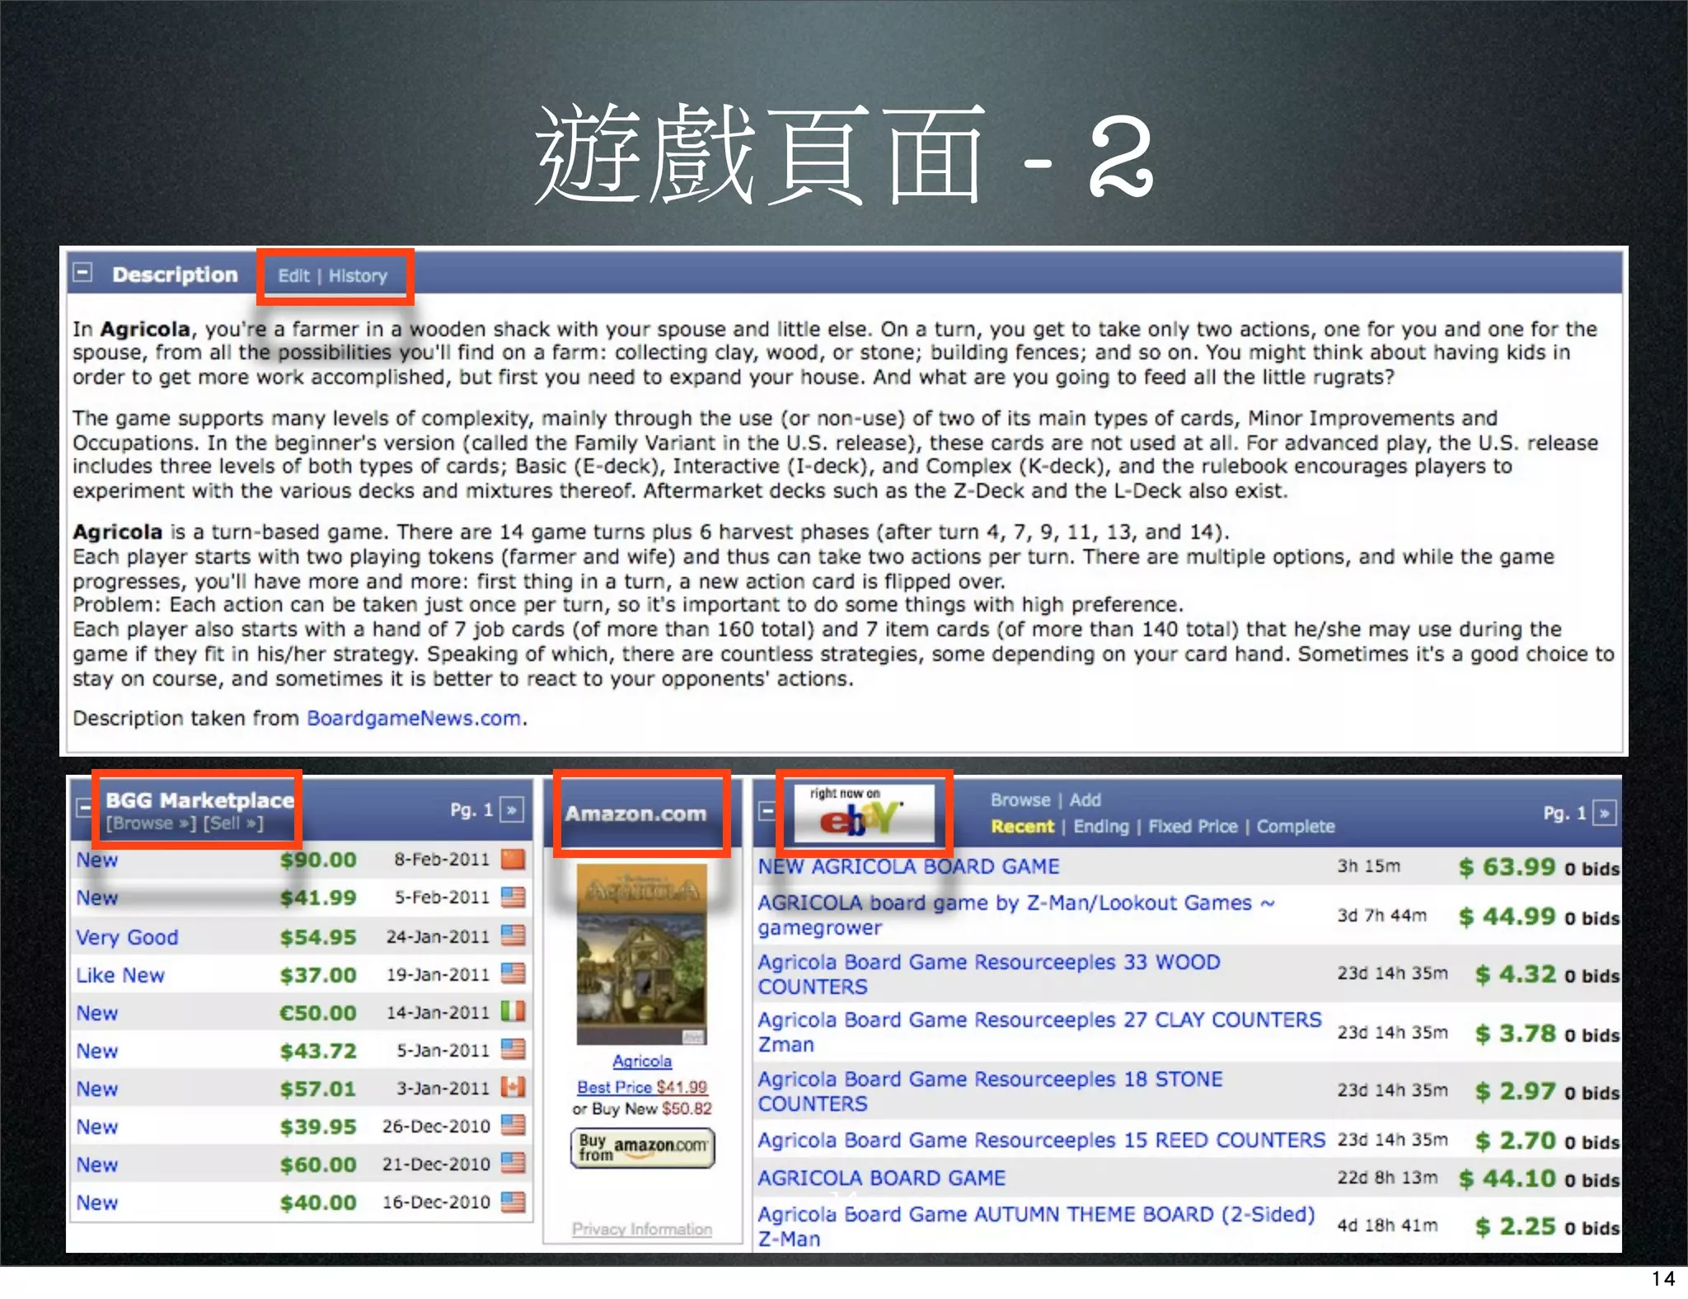
Task: Click the Buy from amazon.com button
Action: tap(642, 1147)
